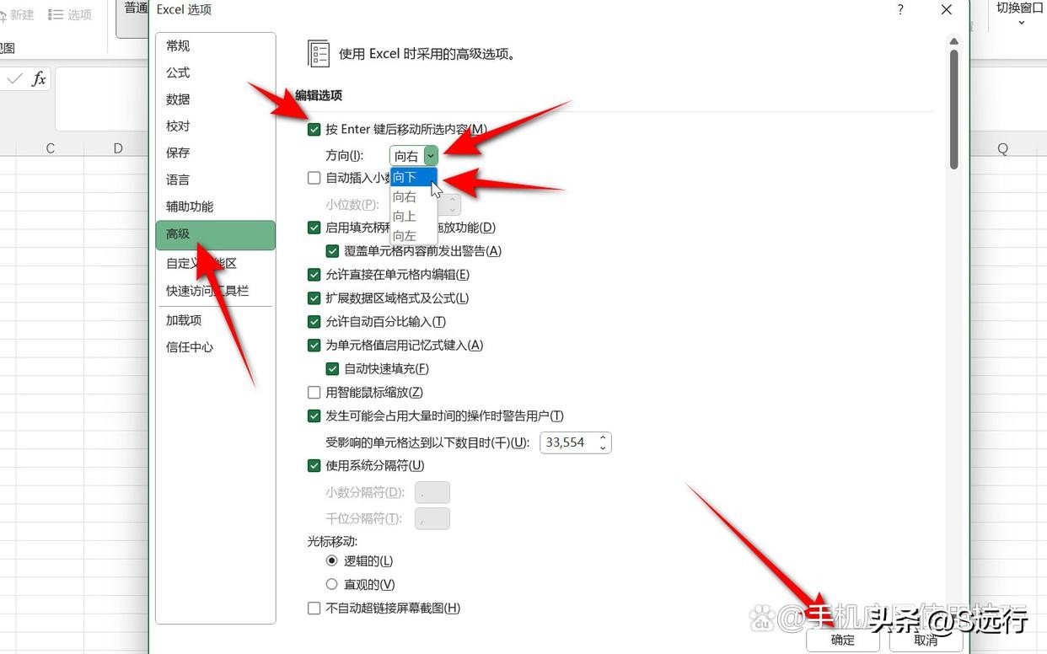Choose 向下 in the direction list

point(414,177)
